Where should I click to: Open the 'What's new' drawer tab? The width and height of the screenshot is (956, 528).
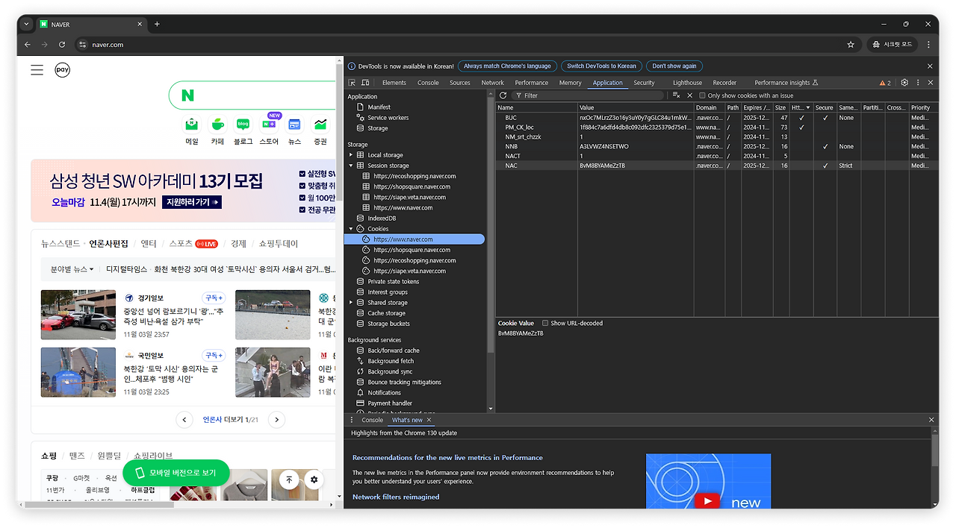coord(406,419)
